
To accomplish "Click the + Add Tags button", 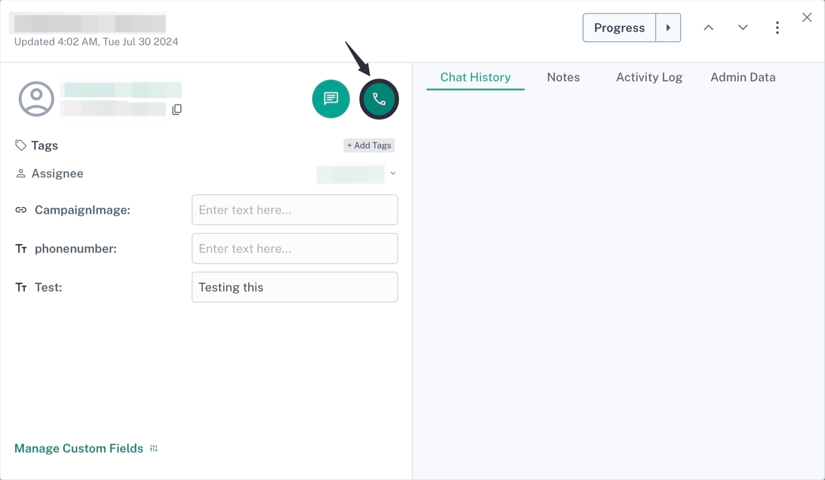I will point(369,145).
